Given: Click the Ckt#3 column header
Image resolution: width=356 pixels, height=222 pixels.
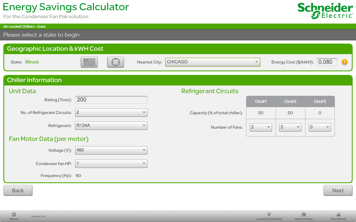Looking at the screenshot, I should [x=320, y=102].
